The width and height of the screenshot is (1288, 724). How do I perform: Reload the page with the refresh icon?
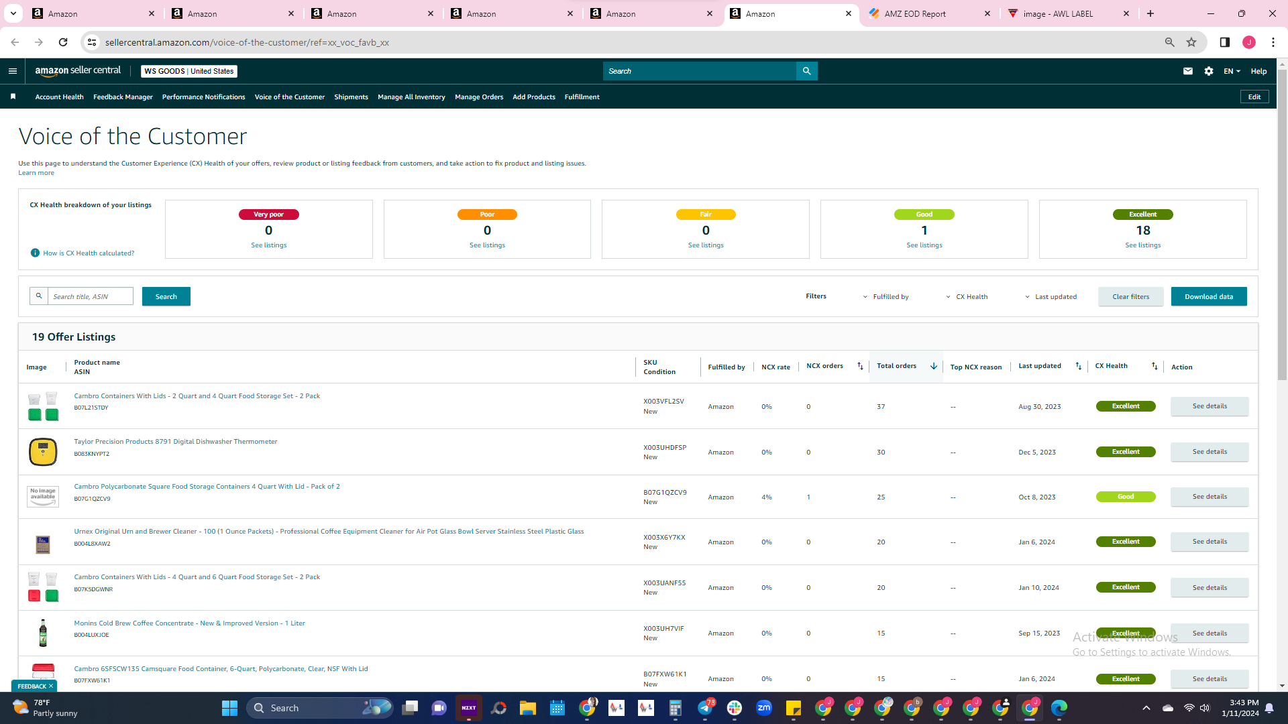pos(63,42)
